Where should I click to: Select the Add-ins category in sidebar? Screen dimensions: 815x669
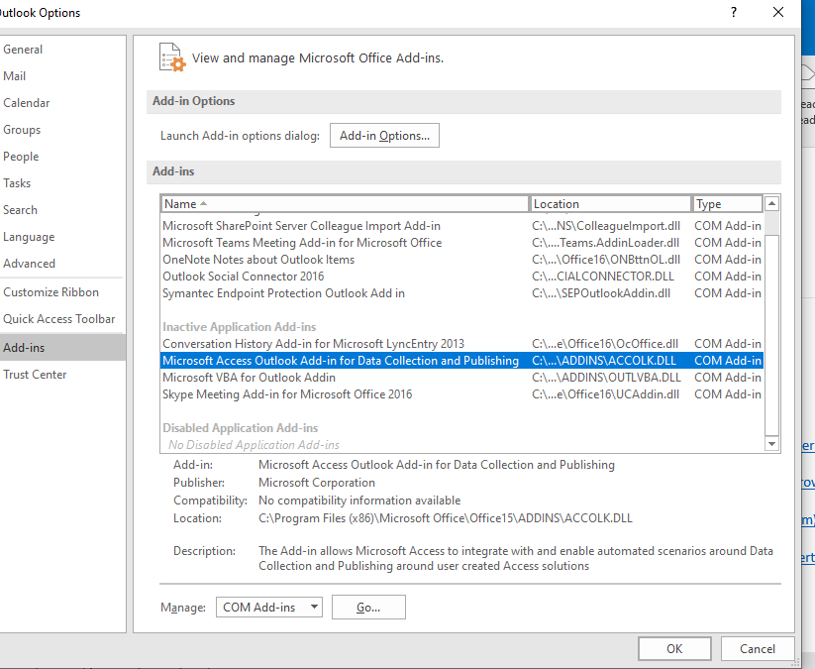(x=62, y=348)
